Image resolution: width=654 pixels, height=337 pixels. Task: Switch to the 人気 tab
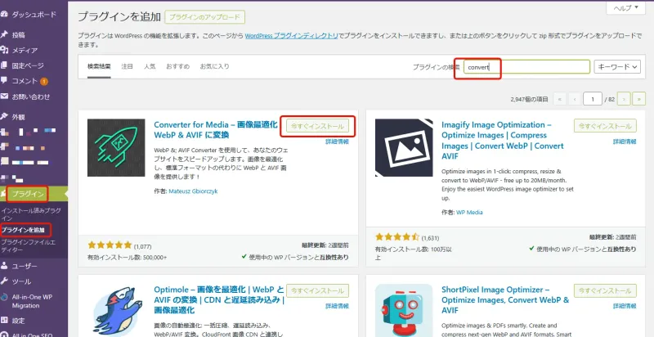point(150,66)
